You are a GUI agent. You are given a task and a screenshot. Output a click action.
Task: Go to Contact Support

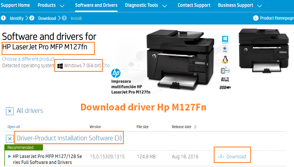194,5
